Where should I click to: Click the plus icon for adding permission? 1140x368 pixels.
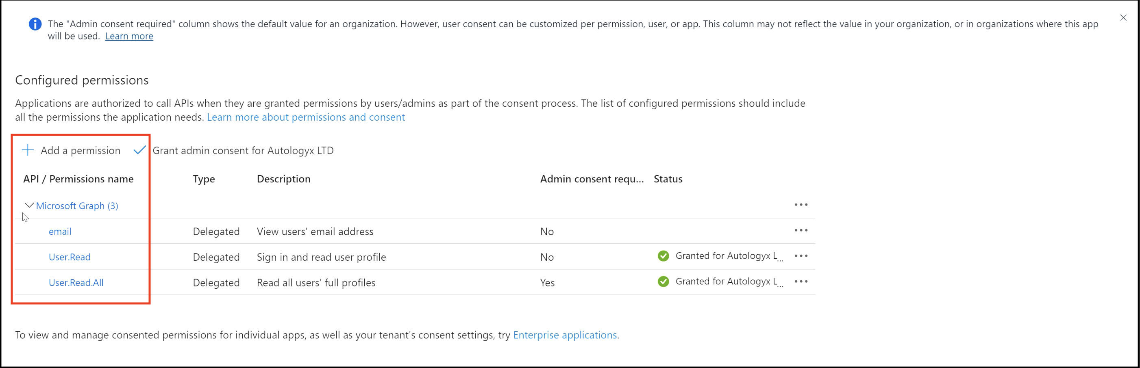pyautogui.click(x=27, y=150)
